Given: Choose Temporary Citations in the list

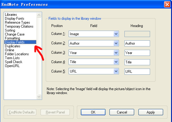Looking at the screenshot, I should [19, 26].
